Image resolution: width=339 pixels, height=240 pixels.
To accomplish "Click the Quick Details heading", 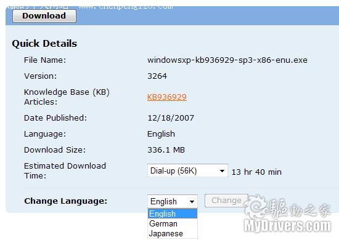I will coord(44,43).
